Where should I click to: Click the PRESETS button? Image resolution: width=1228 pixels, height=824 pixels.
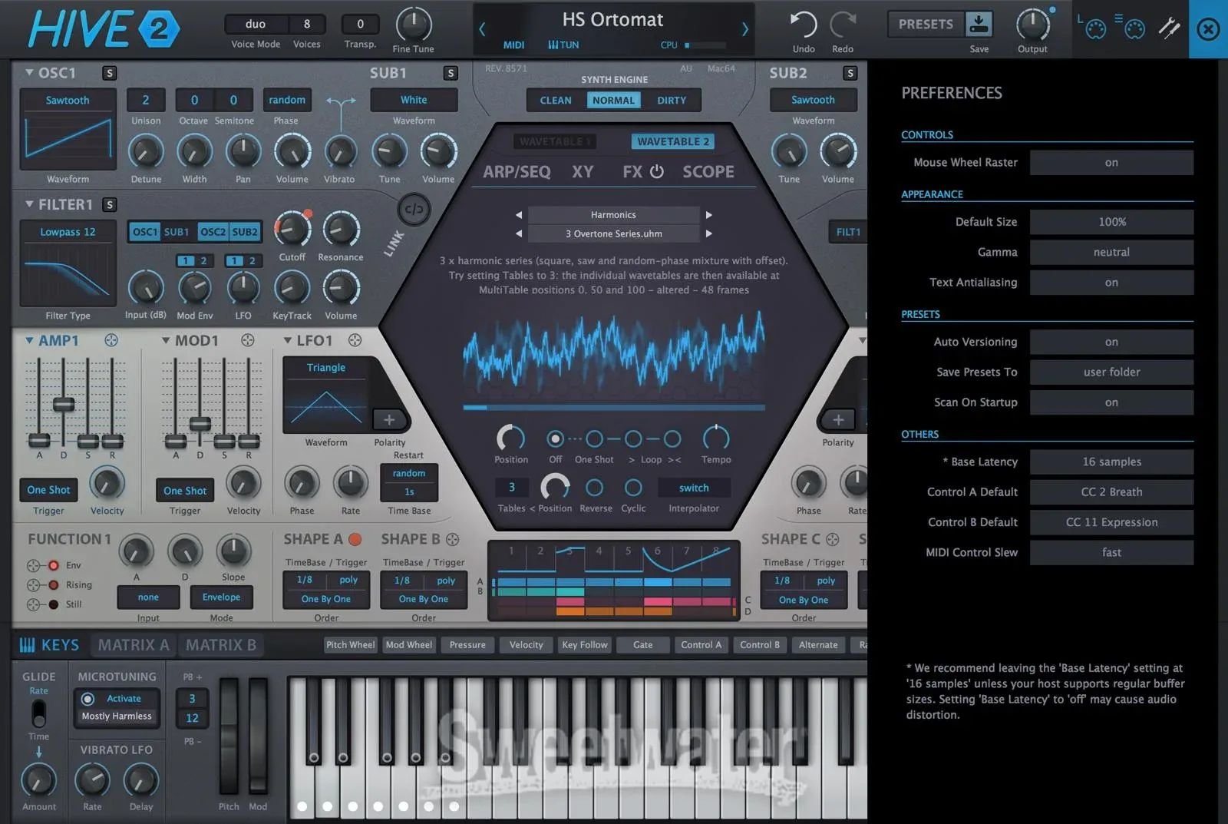click(926, 25)
